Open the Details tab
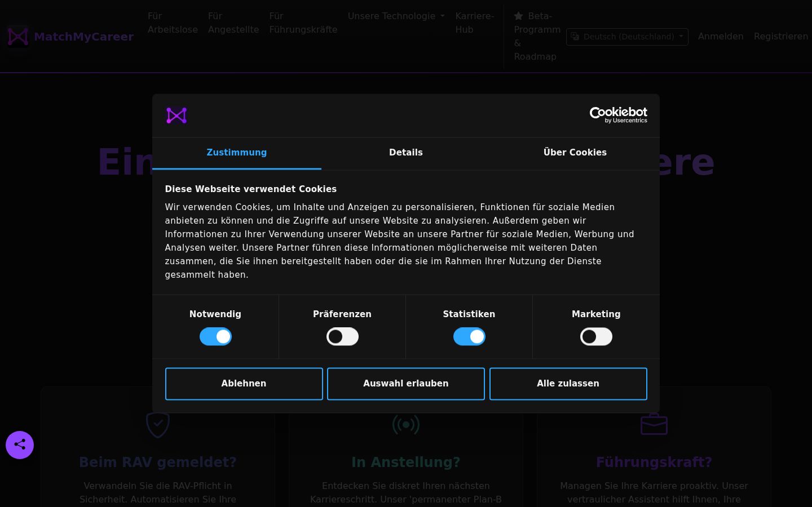Image resolution: width=812 pixels, height=507 pixels. click(406, 153)
